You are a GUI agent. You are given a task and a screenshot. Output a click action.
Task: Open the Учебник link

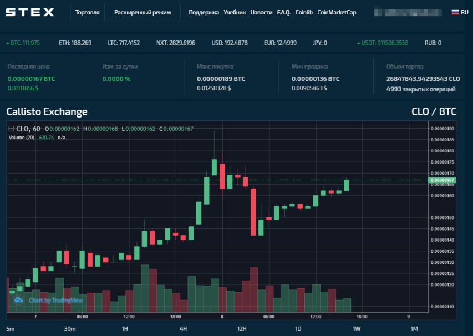pyautogui.click(x=235, y=12)
